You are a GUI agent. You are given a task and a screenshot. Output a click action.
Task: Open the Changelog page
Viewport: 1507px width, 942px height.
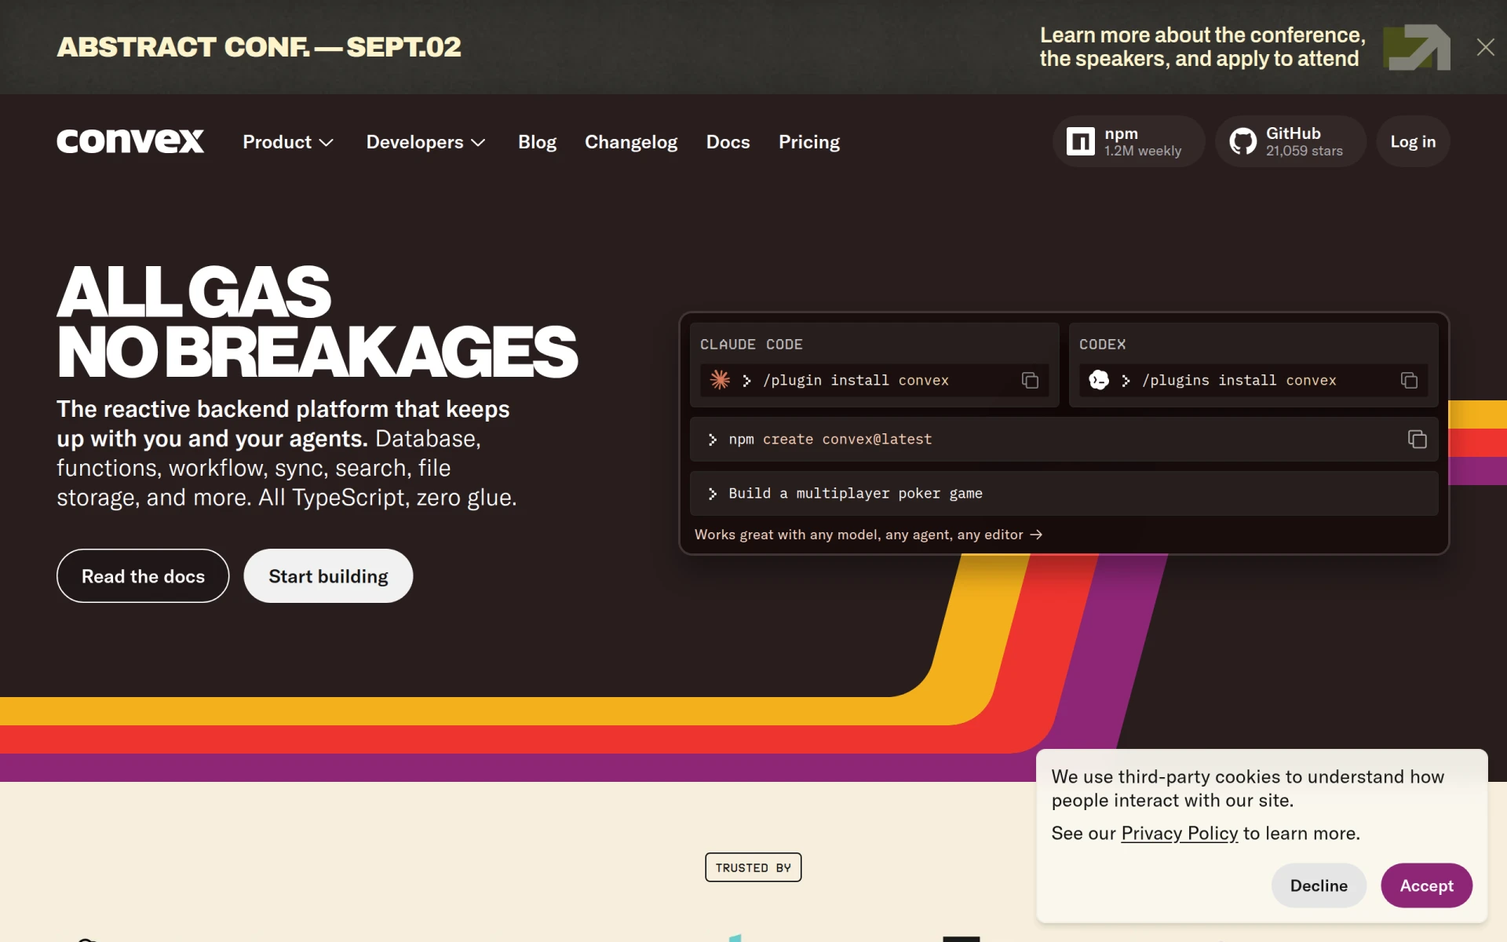point(631,142)
